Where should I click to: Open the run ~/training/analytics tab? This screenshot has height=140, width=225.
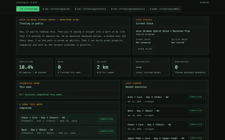pos(128,9)
